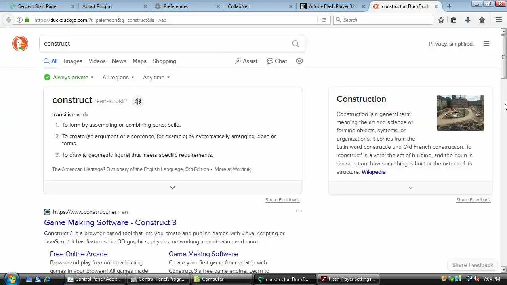Open the Free Online Arcade sublink
Viewport: 507px width, 285px height.
tap(79, 254)
